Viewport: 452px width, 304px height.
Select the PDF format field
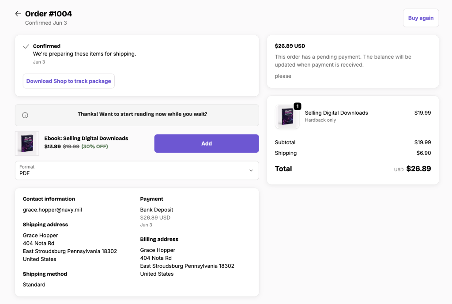pos(137,171)
